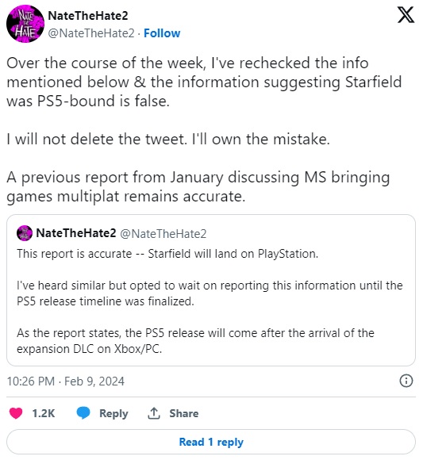
Task: Click the @NateTheHate2 handle in header
Action: (x=91, y=33)
